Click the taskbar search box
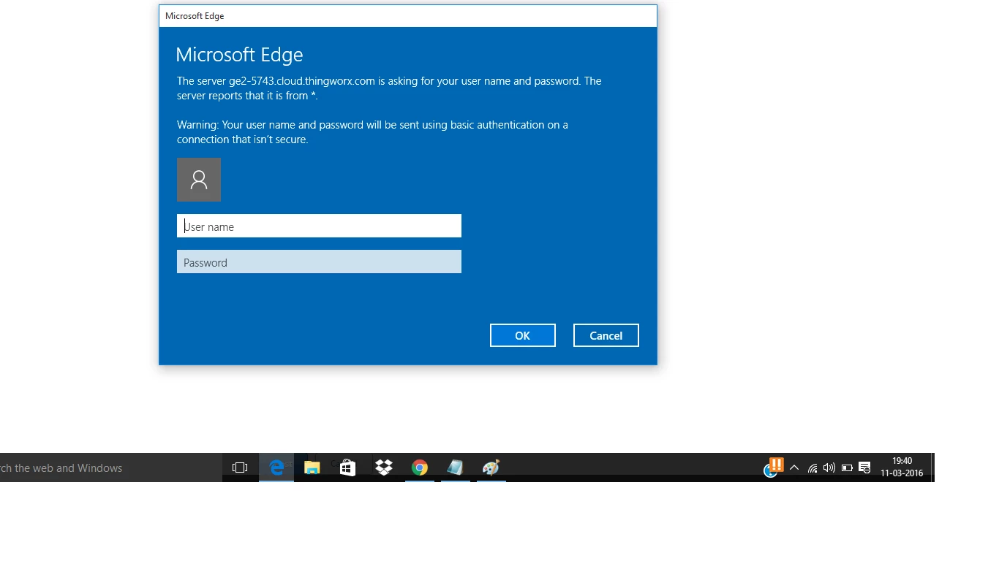 (111, 467)
